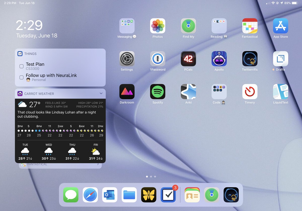Open Messages from the dock

point(71,195)
